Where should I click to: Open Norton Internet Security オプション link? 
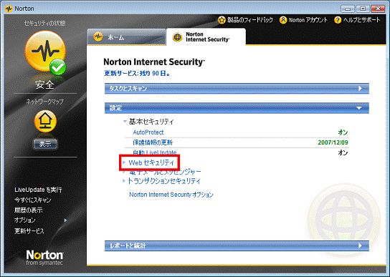point(171,195)
